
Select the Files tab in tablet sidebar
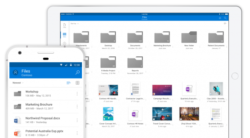click(65, 25)
